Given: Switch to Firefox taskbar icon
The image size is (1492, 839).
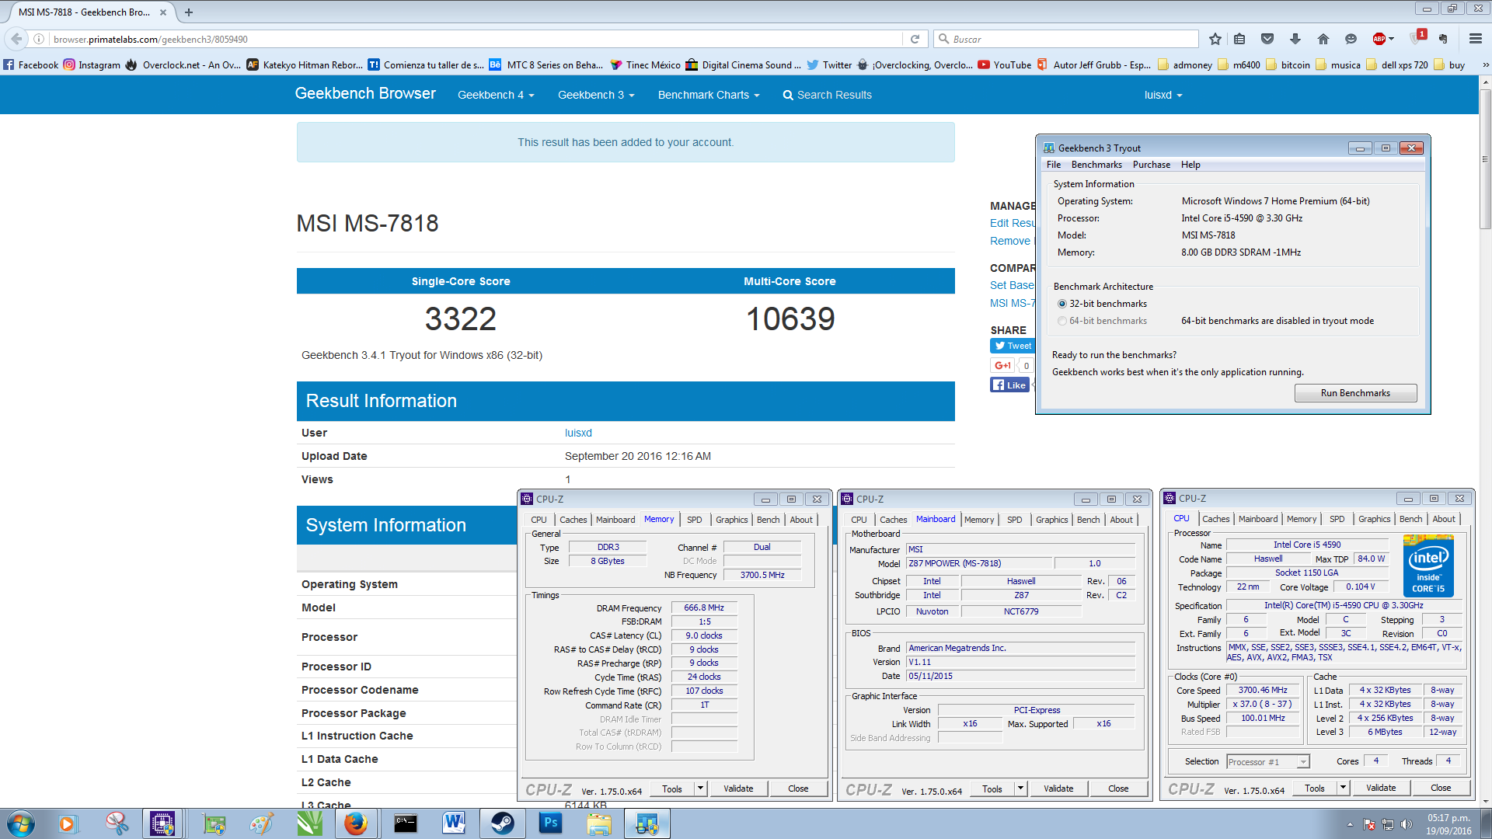Looking at the screenshot, I should pos(356,823).
